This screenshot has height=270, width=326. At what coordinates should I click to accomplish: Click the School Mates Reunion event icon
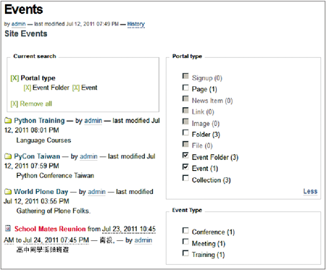pos(8,228)
